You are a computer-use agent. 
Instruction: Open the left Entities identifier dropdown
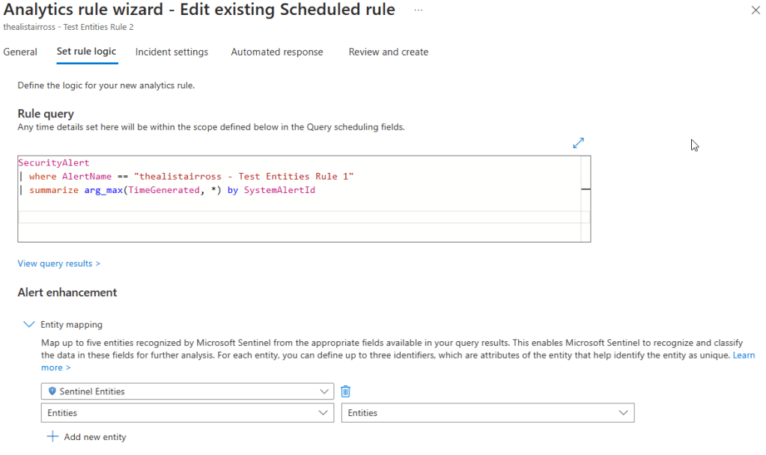pyautogui.click(x=187, y=413)
